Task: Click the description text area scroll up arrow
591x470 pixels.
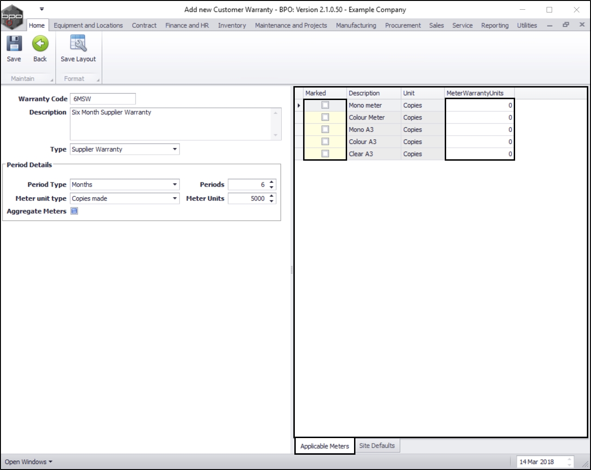Action: [x=276, y=113]
